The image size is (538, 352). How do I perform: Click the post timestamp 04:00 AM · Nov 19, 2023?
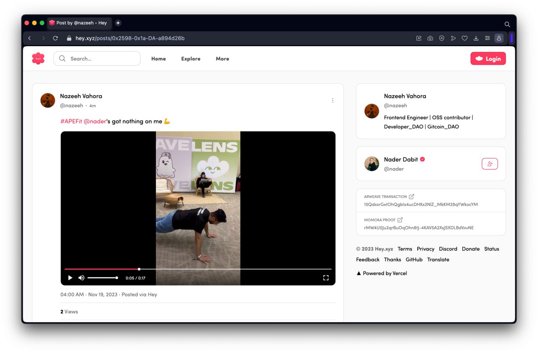click(90, 294)
